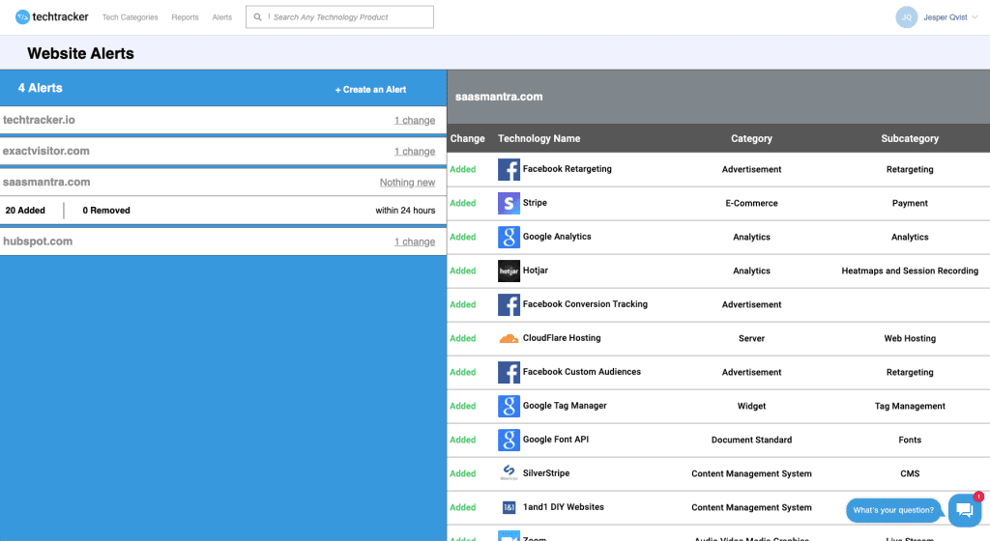Click the Google Analytics technology name

(557, 237)
